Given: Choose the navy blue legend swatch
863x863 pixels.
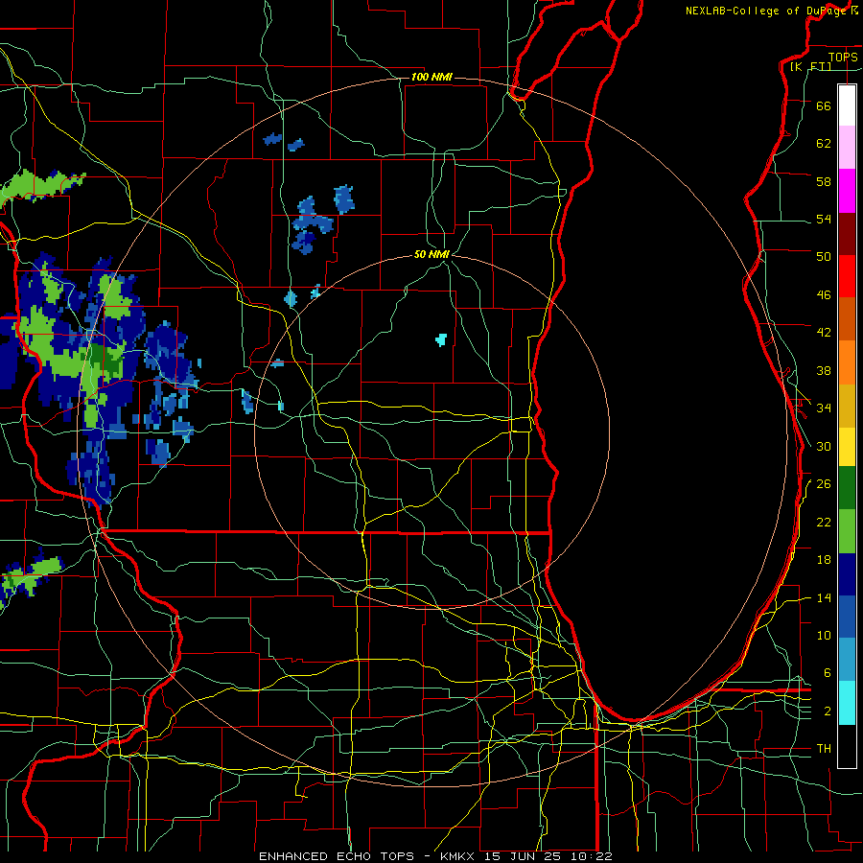Looking at the screenshot, I should [x=847, y=574].
